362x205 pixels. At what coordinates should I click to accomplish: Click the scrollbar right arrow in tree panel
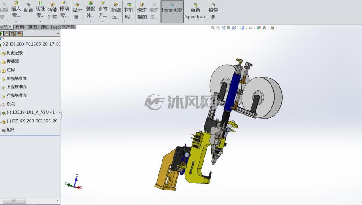coord(58,201)
